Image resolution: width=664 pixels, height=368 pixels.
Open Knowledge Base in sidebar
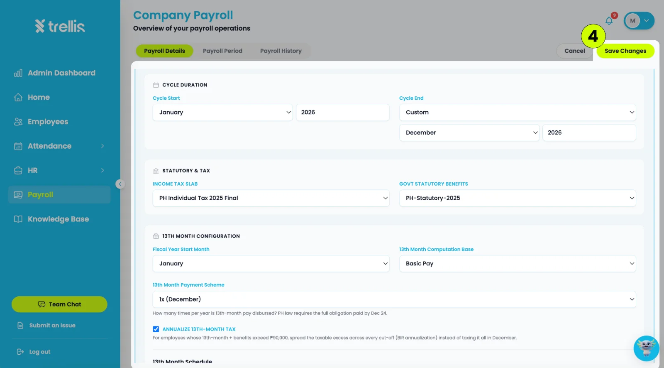pyautogui.click(x=59, y=219)
